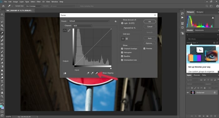Viewport: 219px width, 118px height.
Task: Select the Lasso tool
Action: tap(2, 22)
